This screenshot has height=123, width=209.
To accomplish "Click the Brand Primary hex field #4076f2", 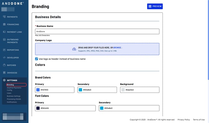I will (x=55, y=90).
